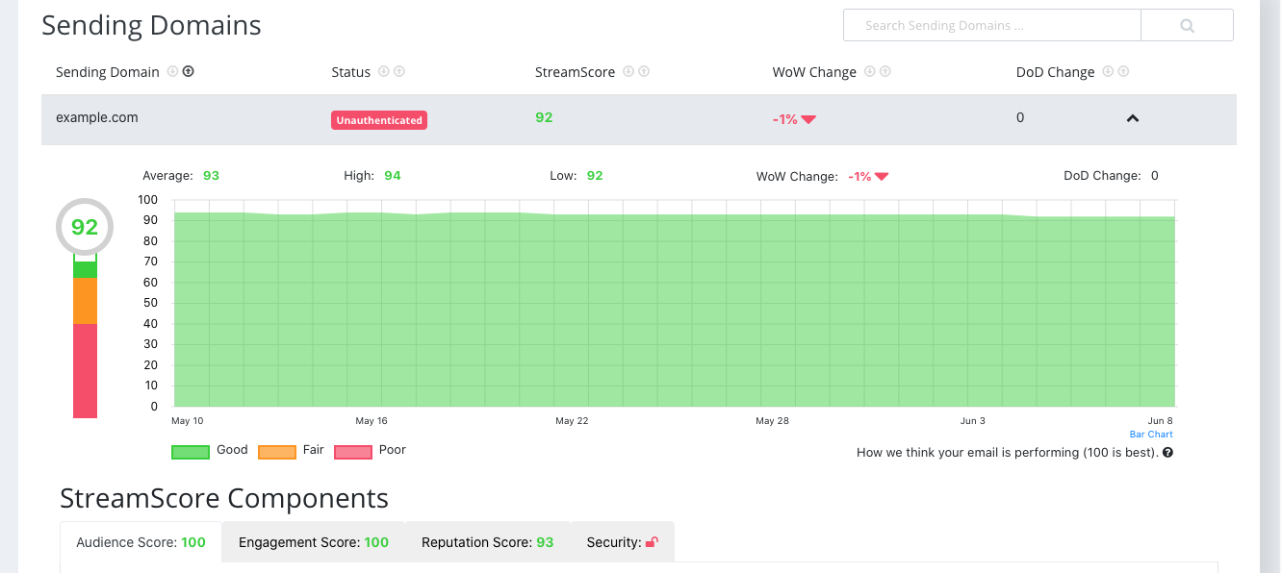
Task: Open the Security tab
Action: coord(623,542)
